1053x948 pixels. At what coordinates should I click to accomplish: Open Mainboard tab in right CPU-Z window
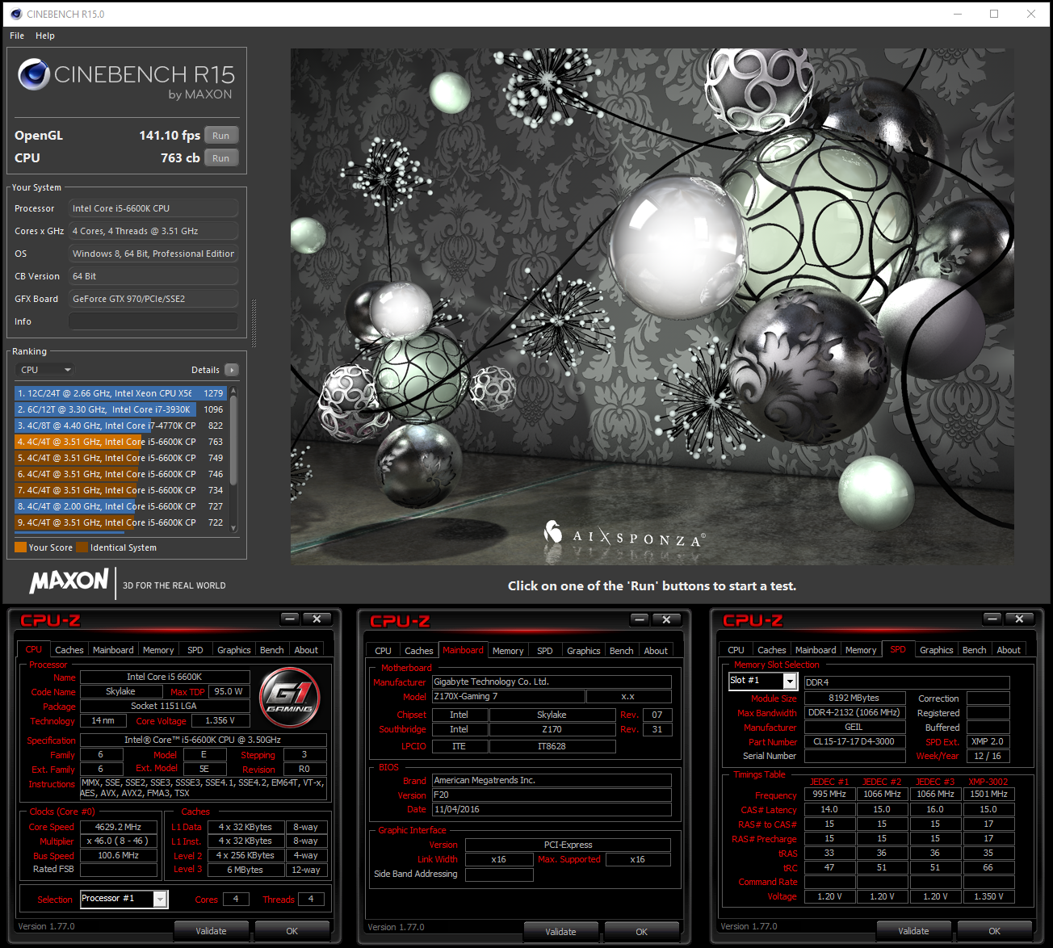pyautogui.click(x=816, y=650)
